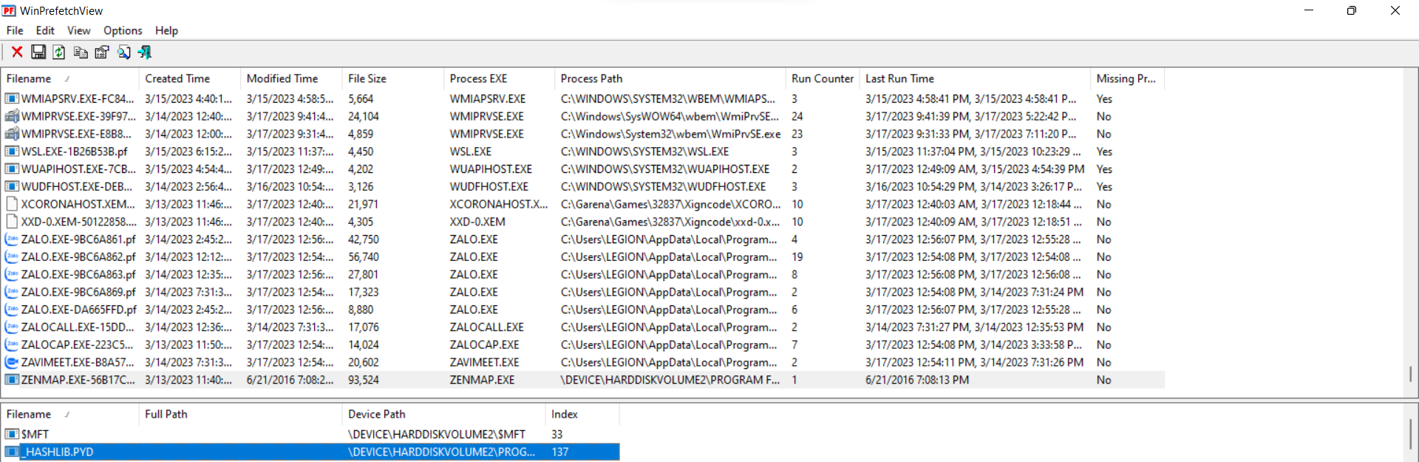
Task: Click the green arrows refresh icon
Action: (x=59, y=52)
